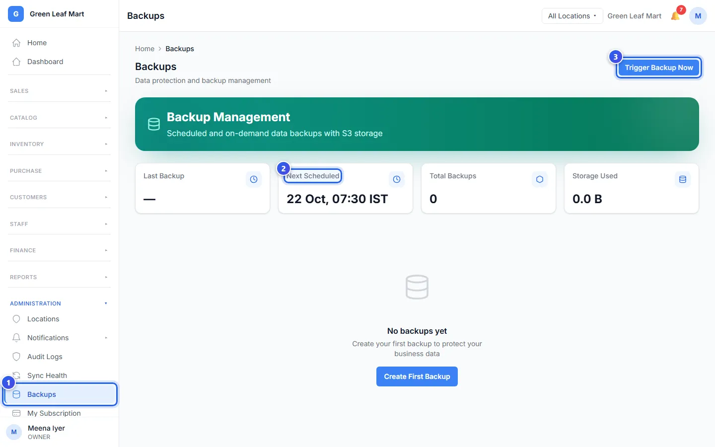
Task: Click the large empty-state database icon
Action: click(417, 287)
